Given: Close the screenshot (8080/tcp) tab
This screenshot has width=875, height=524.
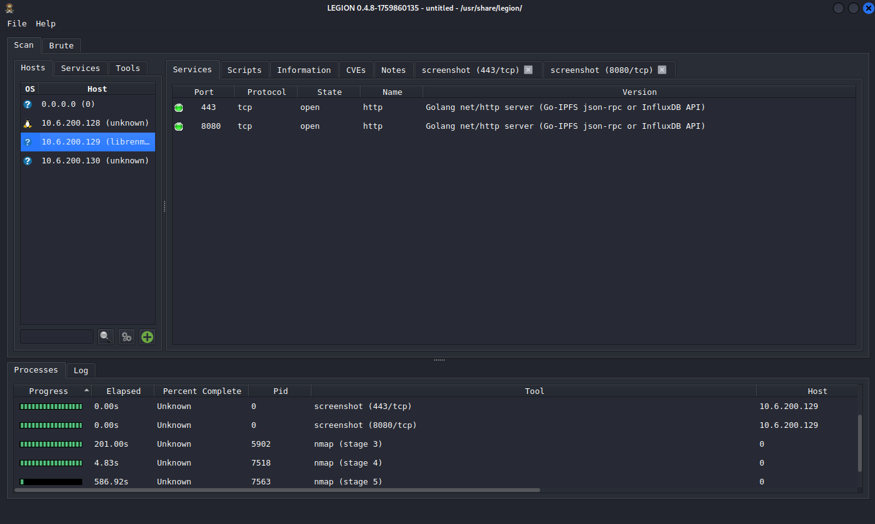Looking at the screenshot, I should pos(662,70).
